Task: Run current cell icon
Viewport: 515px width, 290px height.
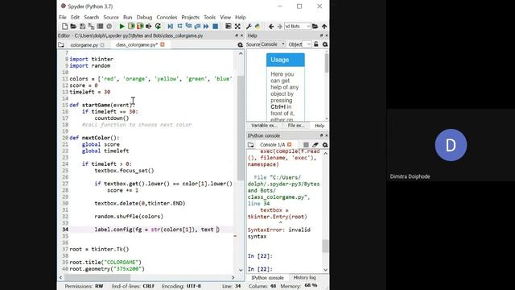Action: (131, 27)
